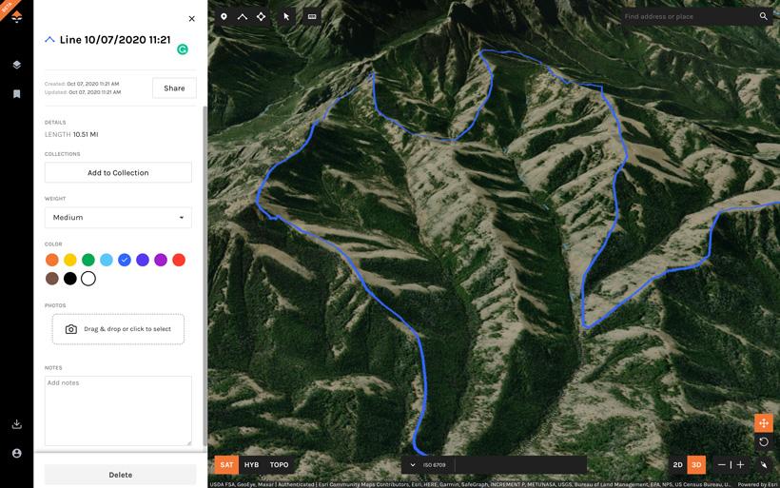Viewport: 780px width, 488px height.
Task: Select the measure ruler tool
Action: point(312,16)
